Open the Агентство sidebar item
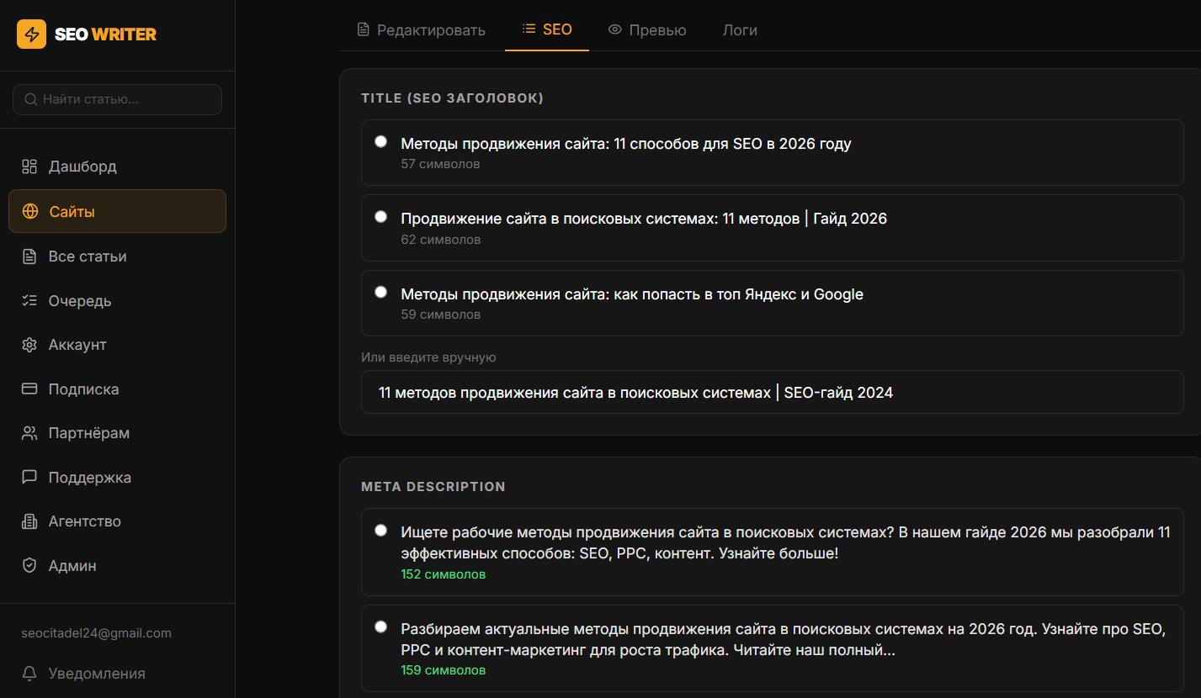The height and width of the screenshot is (698, 1201). (x=117, y=521)
